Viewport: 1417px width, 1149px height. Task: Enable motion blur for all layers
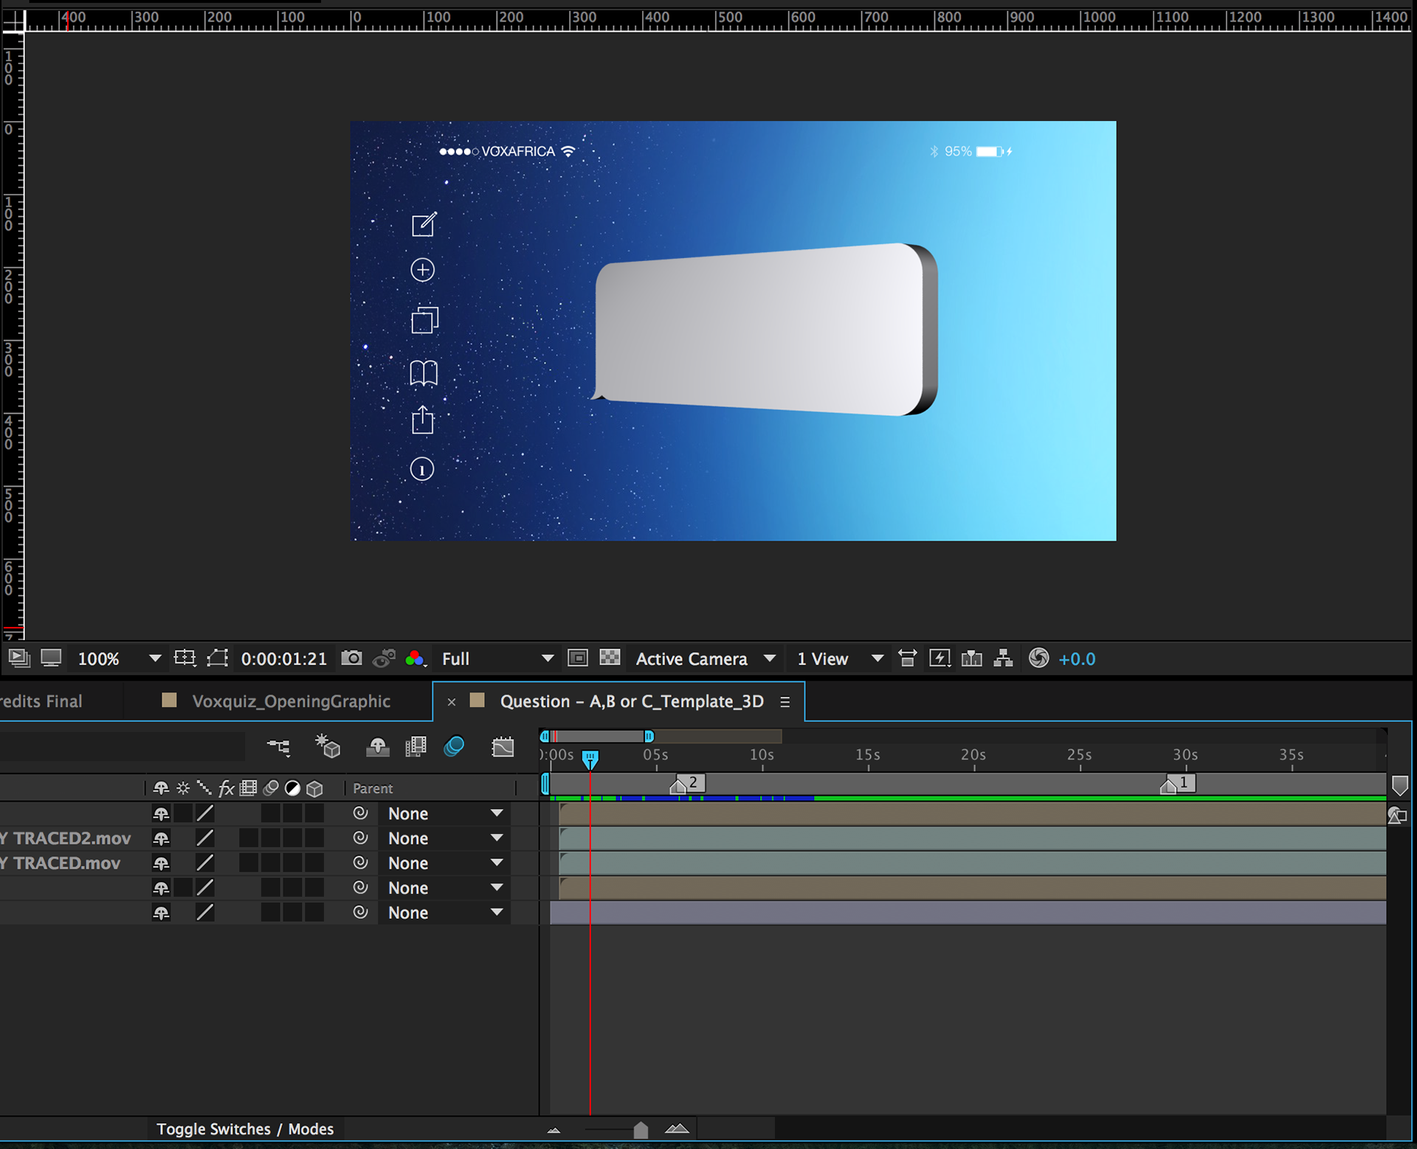click(x=454, y=747)
